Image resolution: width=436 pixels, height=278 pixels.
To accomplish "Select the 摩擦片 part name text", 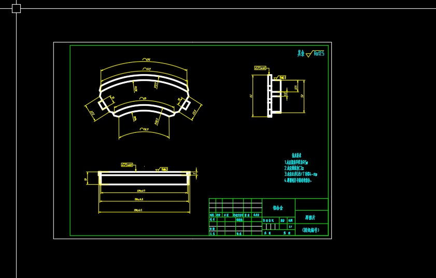I will pos(311,218).
